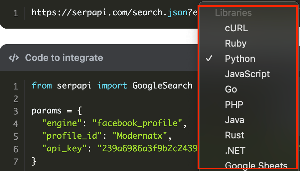Click the serpapi.com search.json URL line
Screen dimensions: 300x171
point(115,13)
